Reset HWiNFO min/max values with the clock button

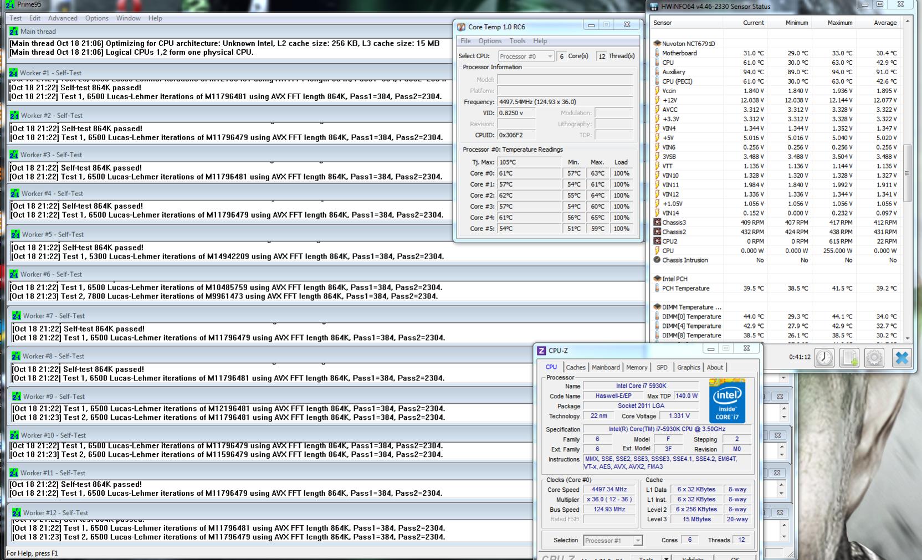824,357
